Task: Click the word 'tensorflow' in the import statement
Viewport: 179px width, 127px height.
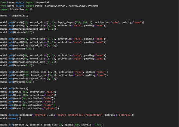Action: coord(17,9)
